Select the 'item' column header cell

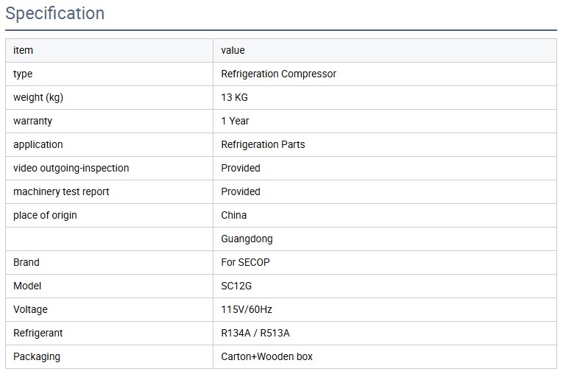24,50
